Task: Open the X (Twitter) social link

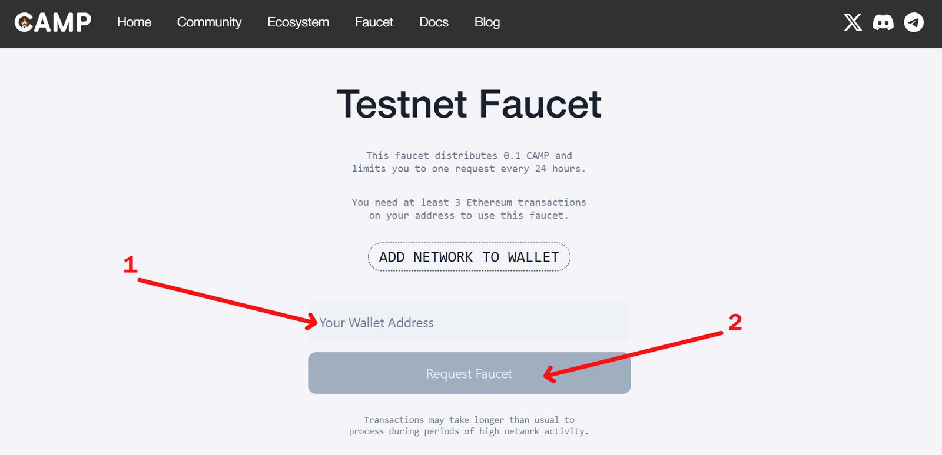Action: 853,22
